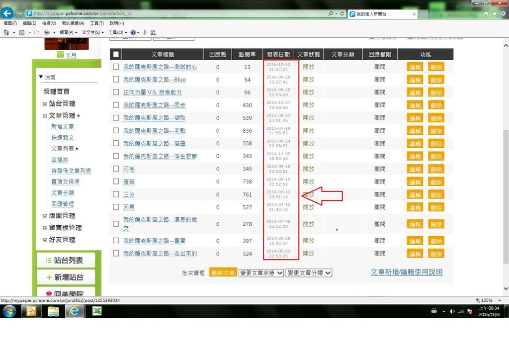Open the 變更文章狀態 dropdown
The width and height of the screenshot is (509, 362).
[x=261, y=273]
